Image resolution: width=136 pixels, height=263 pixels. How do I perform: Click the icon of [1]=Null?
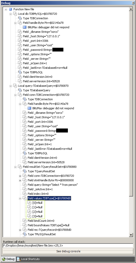tap(29, 207)
